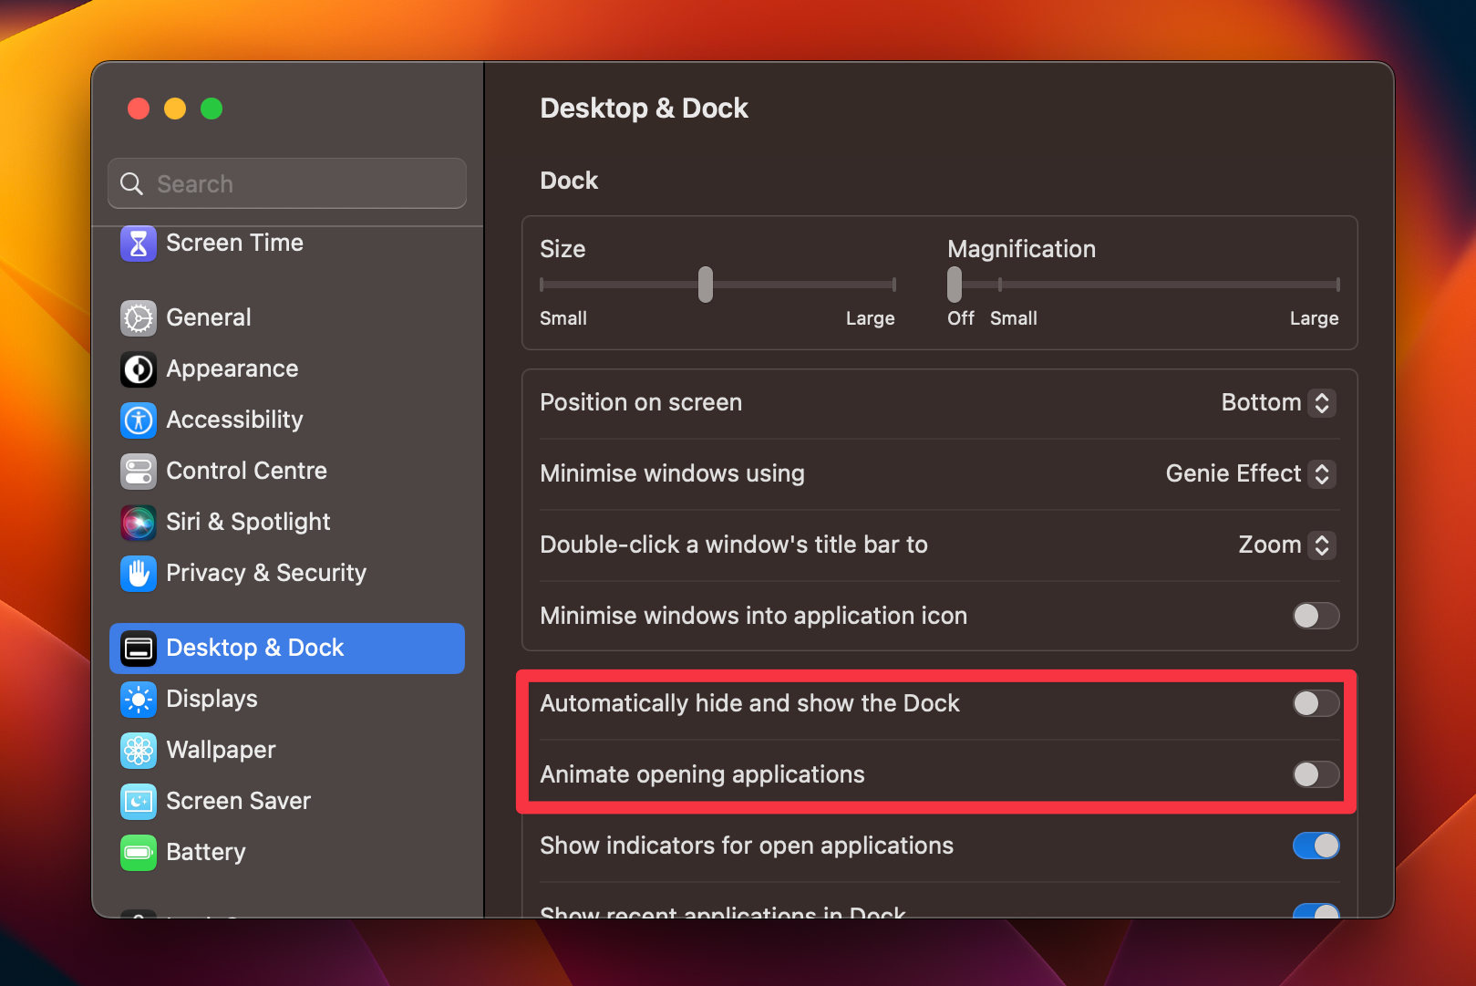Open the Double-click title bar dropdown
This screenshot has width=1476, height=986.
(x=1285, y=545)
